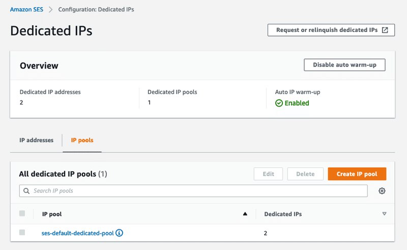
Task: Sort by Dedicated IPs column arrow
Action: coord(384,214)
